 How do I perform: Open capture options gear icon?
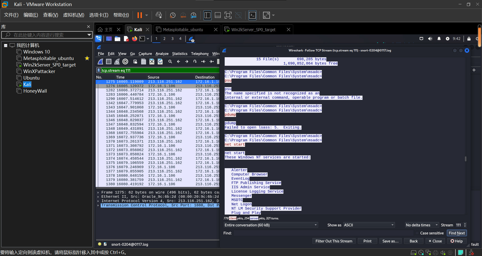pyautogui.click(x=125, y=61)
